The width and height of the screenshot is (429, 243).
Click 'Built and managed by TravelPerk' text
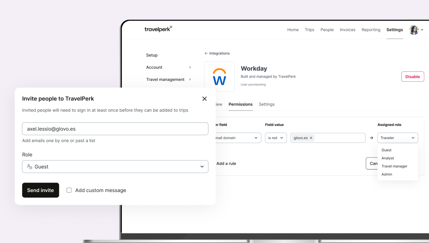coord(268,76)
